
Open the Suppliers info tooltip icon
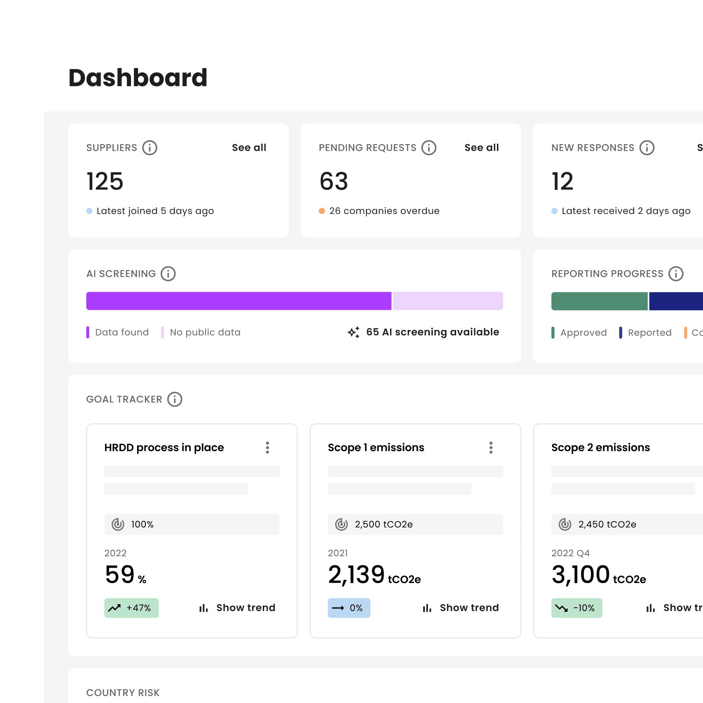pyautogui.click(x=150, y=148)
